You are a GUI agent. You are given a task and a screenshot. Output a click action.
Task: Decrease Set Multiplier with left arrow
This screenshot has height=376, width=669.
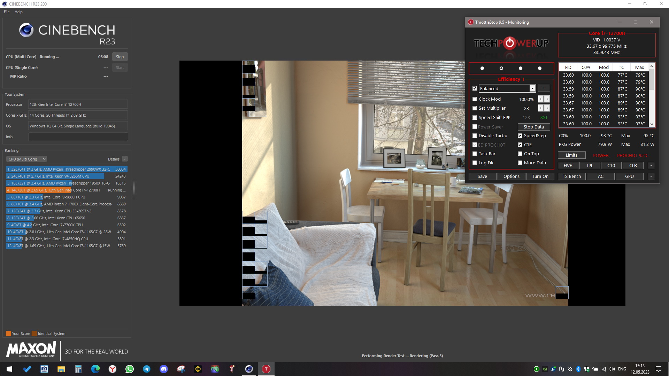(541, 108)
